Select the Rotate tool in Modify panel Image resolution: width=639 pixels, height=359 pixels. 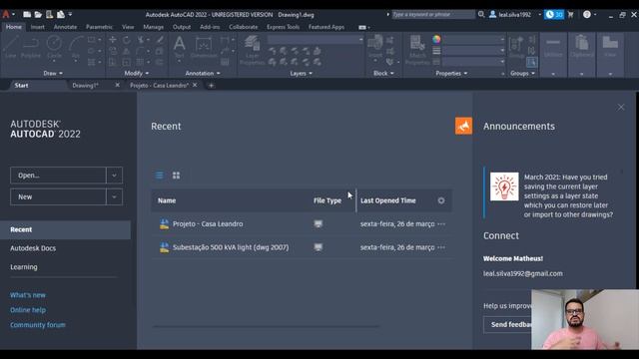[x=127, y=40]
